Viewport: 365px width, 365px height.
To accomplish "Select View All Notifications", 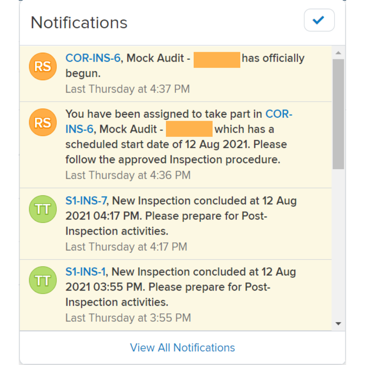I will click(x=182, y=347).
